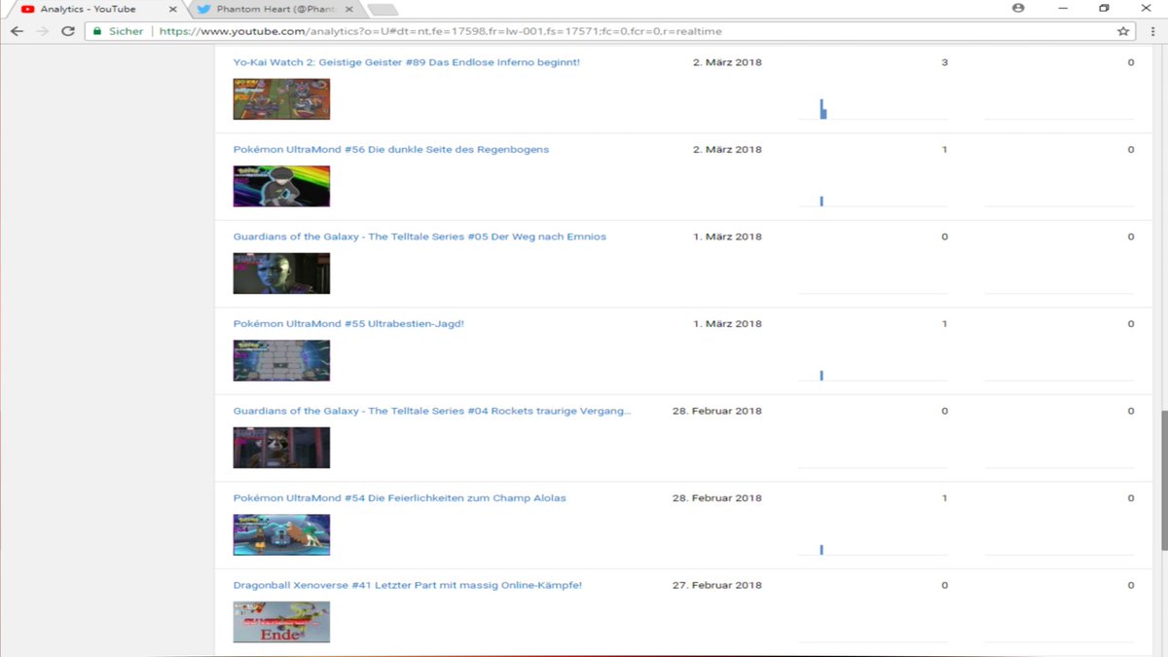The width and height of the screenshot is (1168, 657).
Task: Close the Analytics - YouTube tab
Action: (172, 9)
